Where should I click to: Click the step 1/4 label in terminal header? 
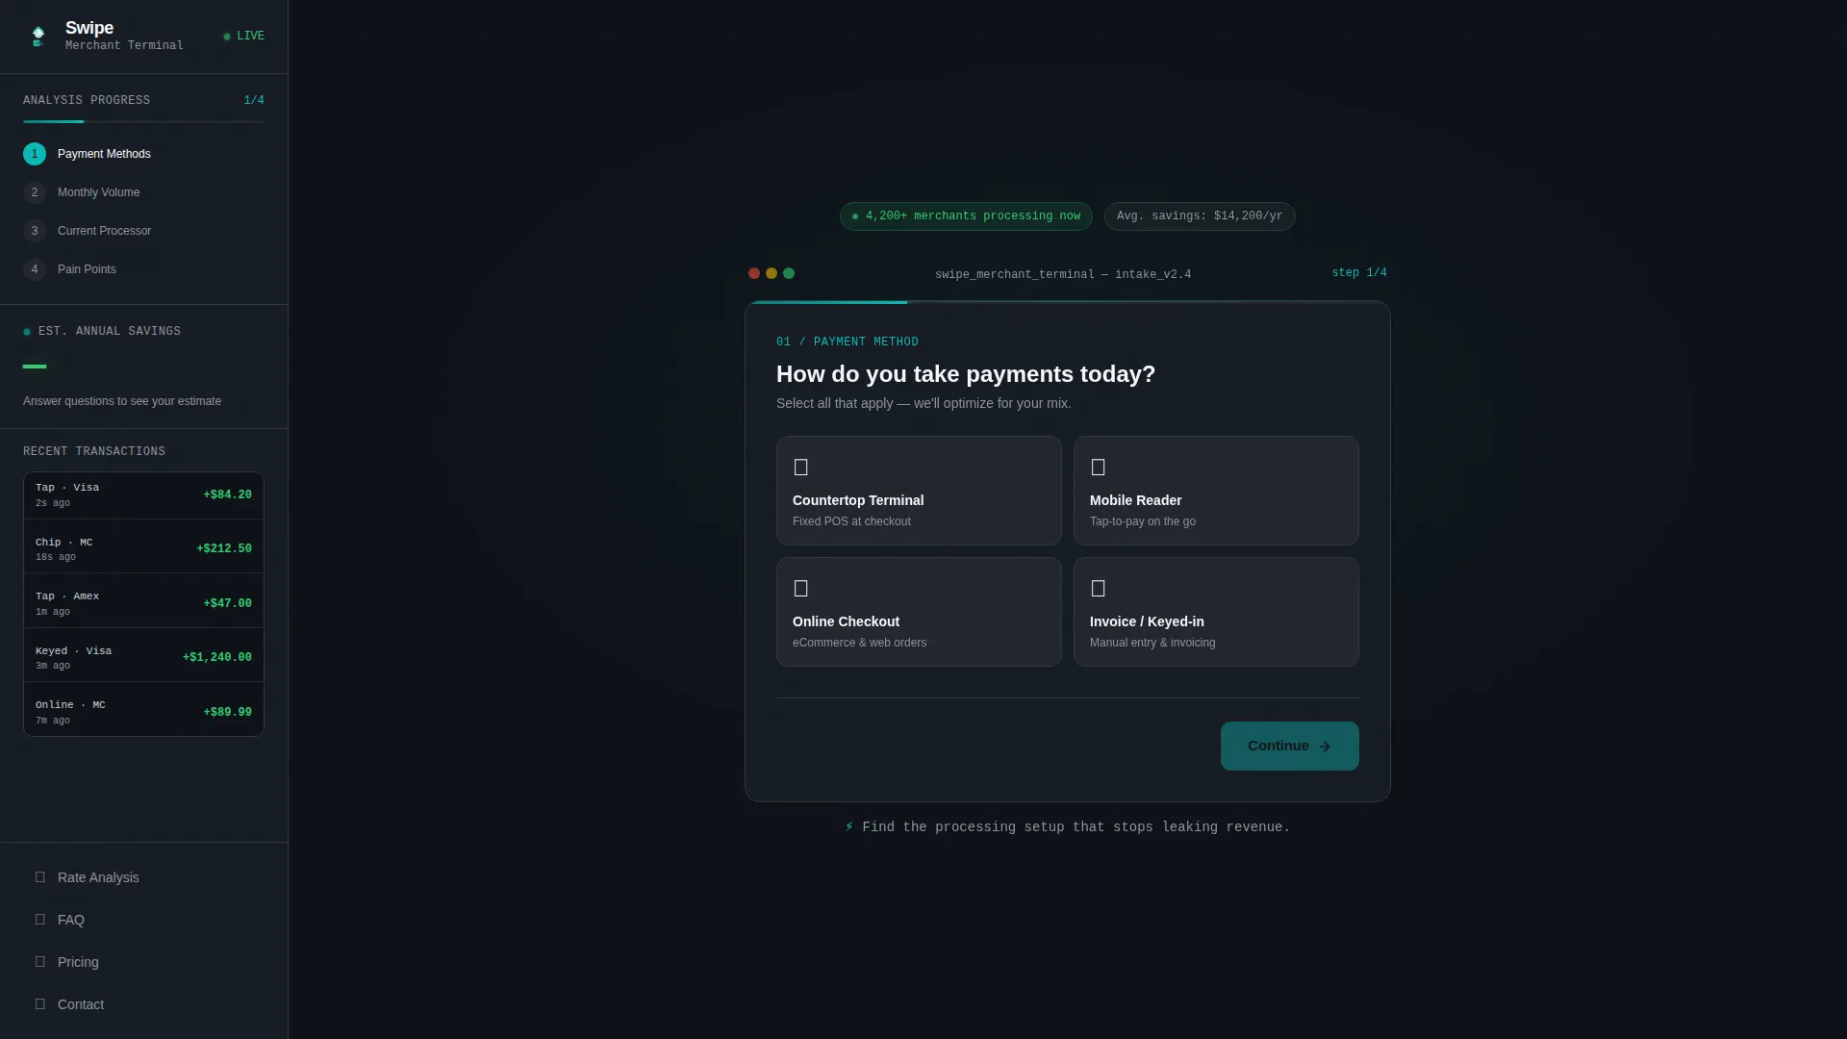(x=1359, y=273)
